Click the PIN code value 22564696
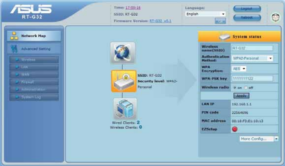This screenshot has height=166, width=285. [x=240, y=112]
